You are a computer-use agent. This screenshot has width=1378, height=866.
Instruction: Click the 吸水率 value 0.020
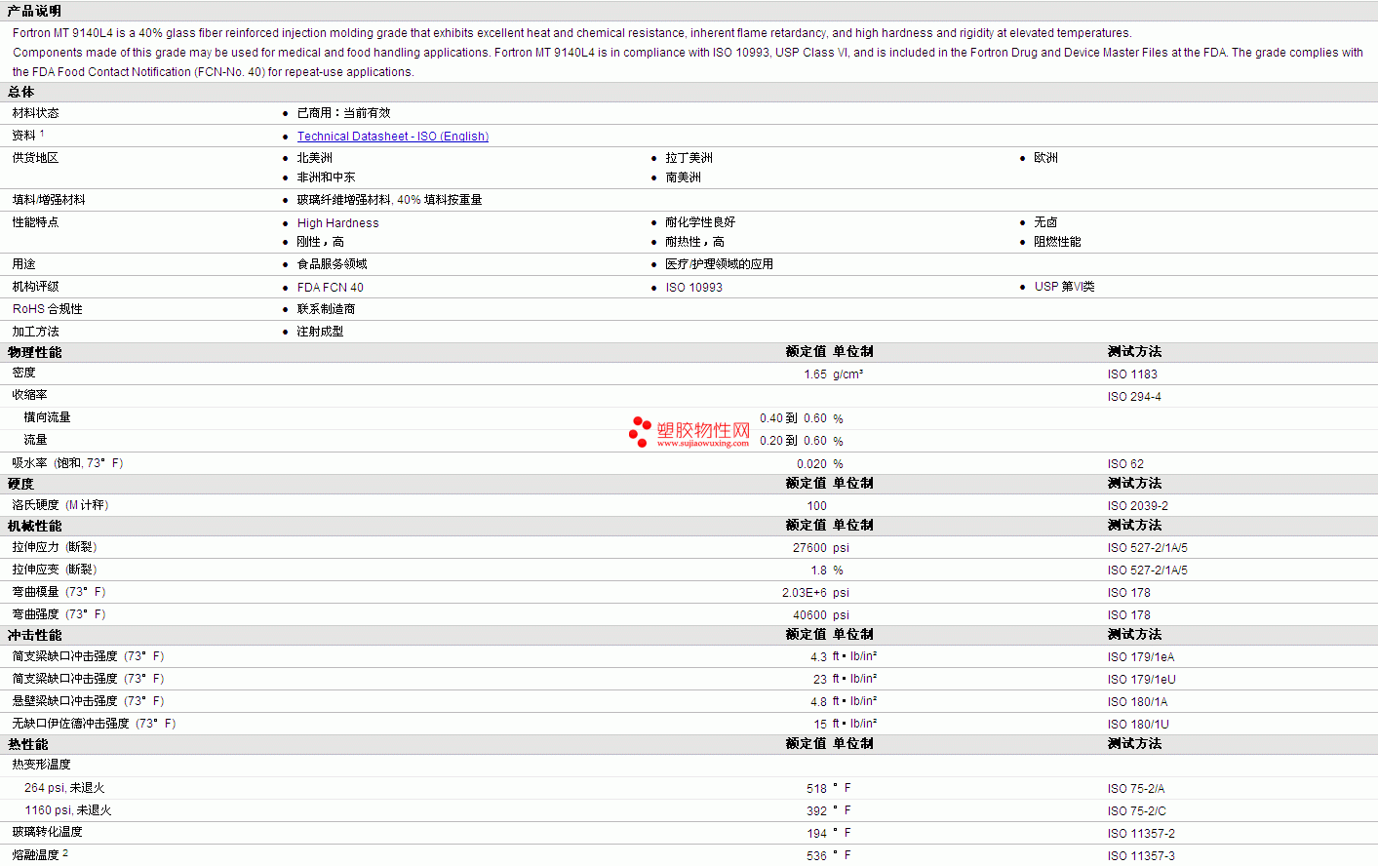(811, 464)
